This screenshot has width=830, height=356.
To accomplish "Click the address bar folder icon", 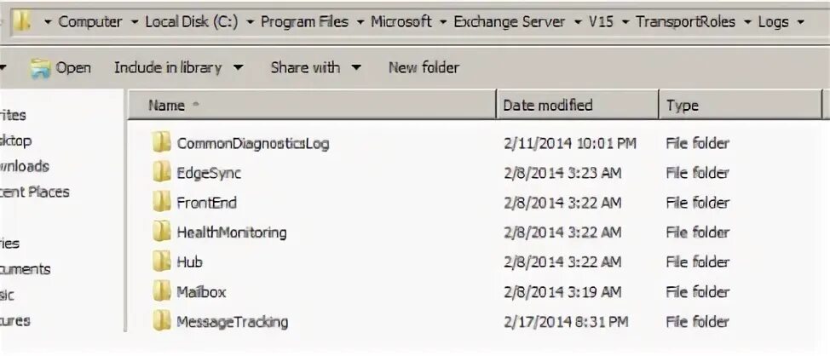I will [23, 21].
